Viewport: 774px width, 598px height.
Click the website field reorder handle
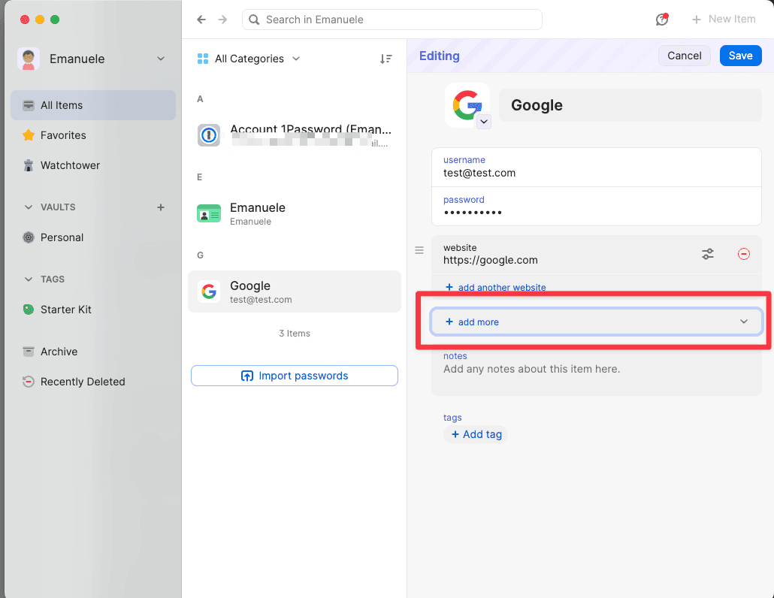pyautogui.click(x=419, y=250)
